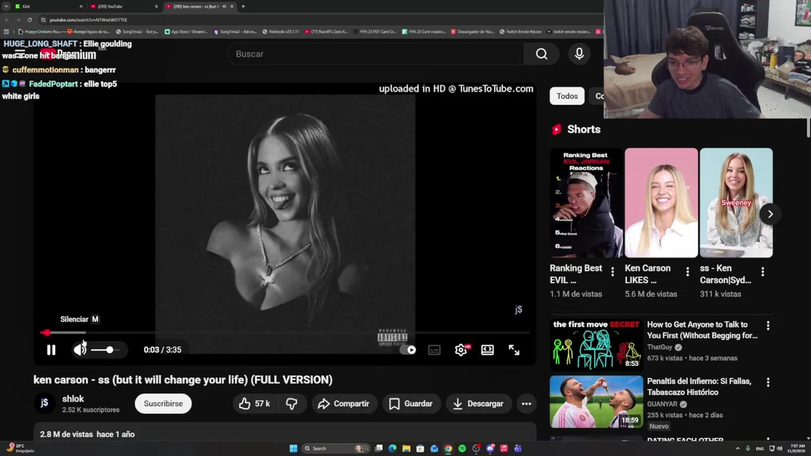Click the browser address bar URL
Screen dimensions: 811x456
pyautogui.click(x=88, y=20)
